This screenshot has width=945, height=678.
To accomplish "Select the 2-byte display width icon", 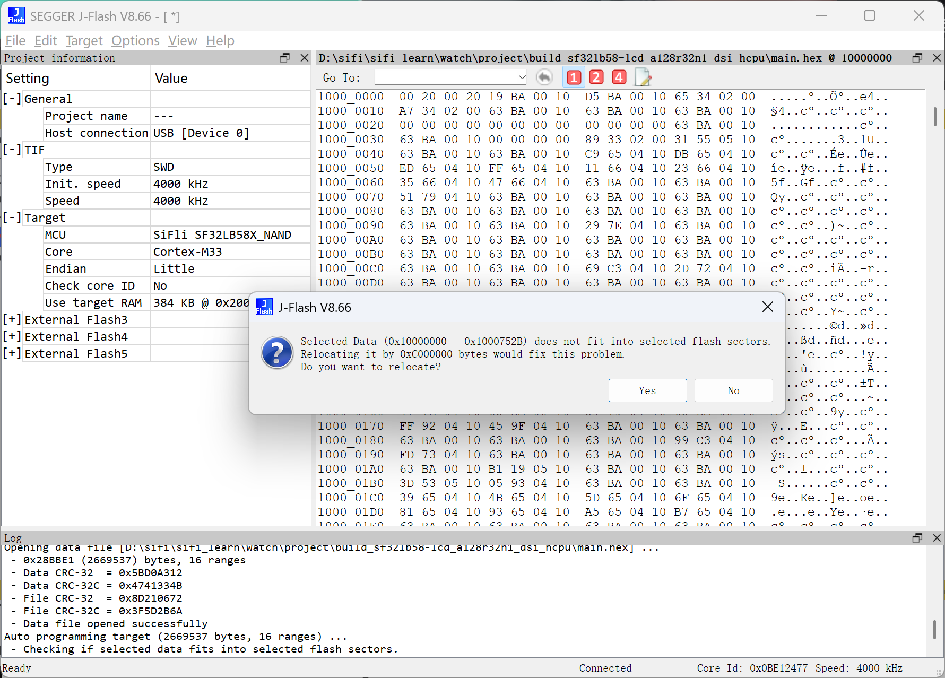I will [x=596, y=77].
